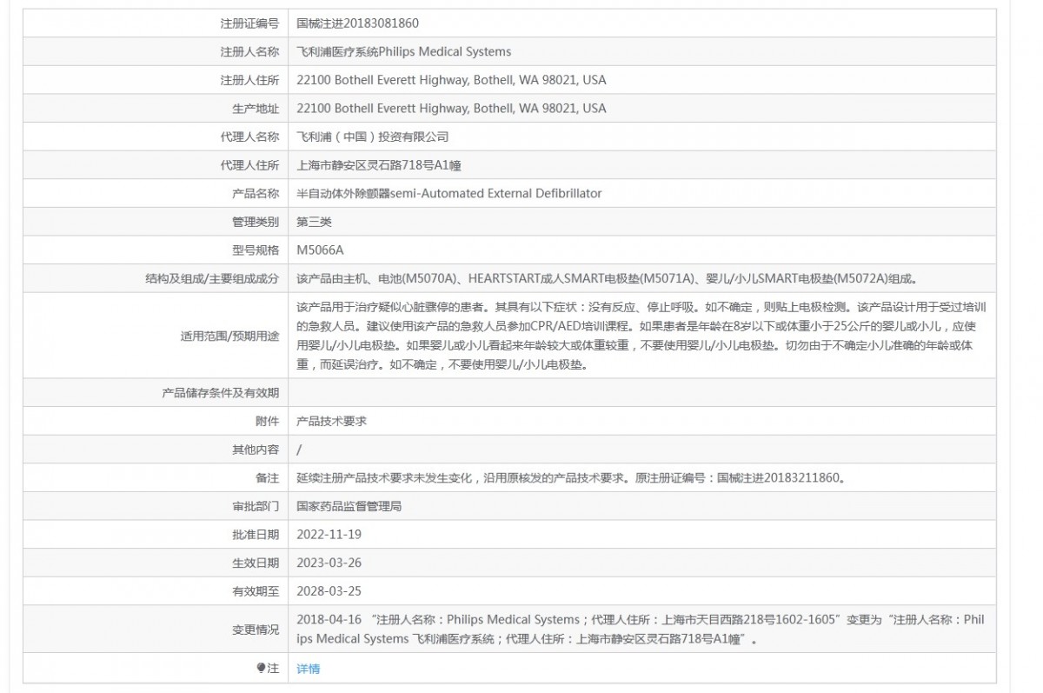Screen dimensions: 1043x693
Task: Click the bullet icon beside 注
Action: (260, 668)
